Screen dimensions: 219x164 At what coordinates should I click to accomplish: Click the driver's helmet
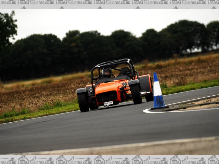point(107,72)
